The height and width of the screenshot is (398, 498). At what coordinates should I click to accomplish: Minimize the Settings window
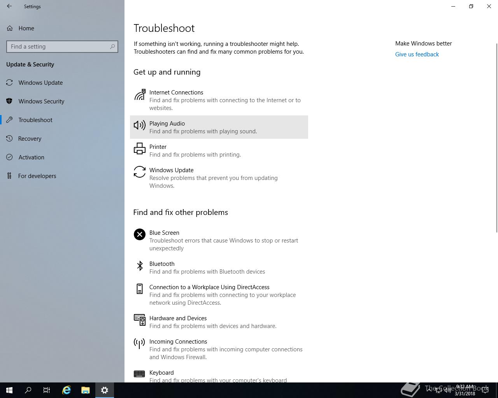click(x=453, y=6)
